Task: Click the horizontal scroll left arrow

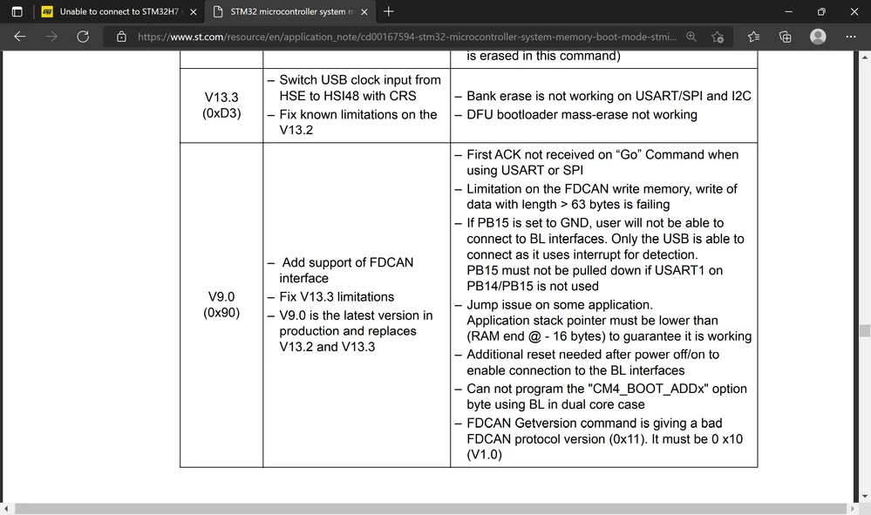Action: coord(6,508)
